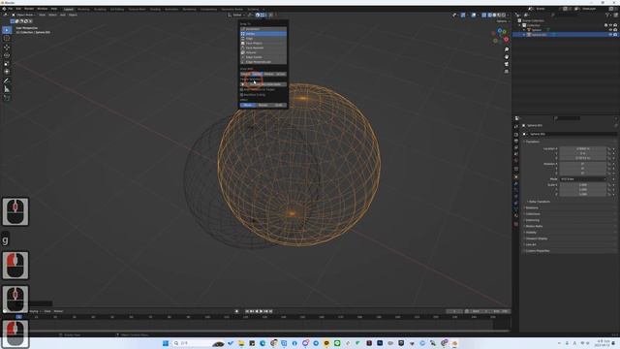The height and width of the screenshot is (349, 620).
Task: Enable Backface Culling checkbox
Action: coord(241,95)
